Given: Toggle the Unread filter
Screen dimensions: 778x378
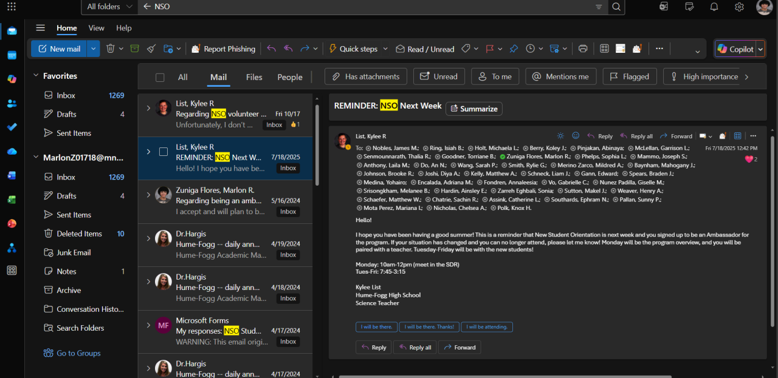Looking at the screenshot, I should [439, 76].
